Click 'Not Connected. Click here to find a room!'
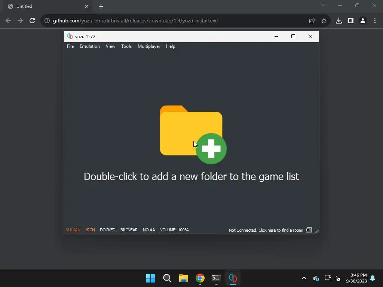Image resolution: width=383 pixels, height=287 pixels. click(x=266, y=230)
